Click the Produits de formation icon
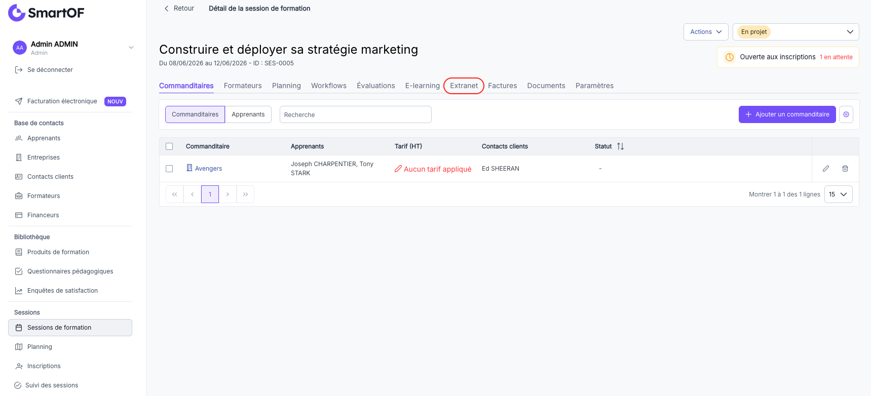871x396 pixels. click(19, 252)
